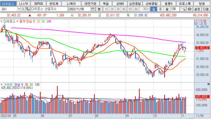Toggle the square marker before 다우존스 legend

click(x=2, y=21)
